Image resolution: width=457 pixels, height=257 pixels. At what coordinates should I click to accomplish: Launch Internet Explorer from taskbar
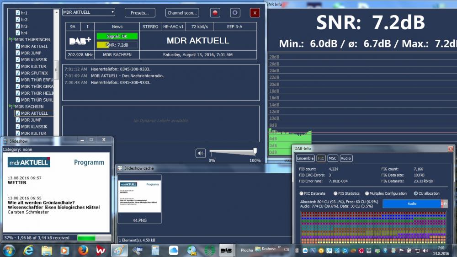[x=28, y=250]
